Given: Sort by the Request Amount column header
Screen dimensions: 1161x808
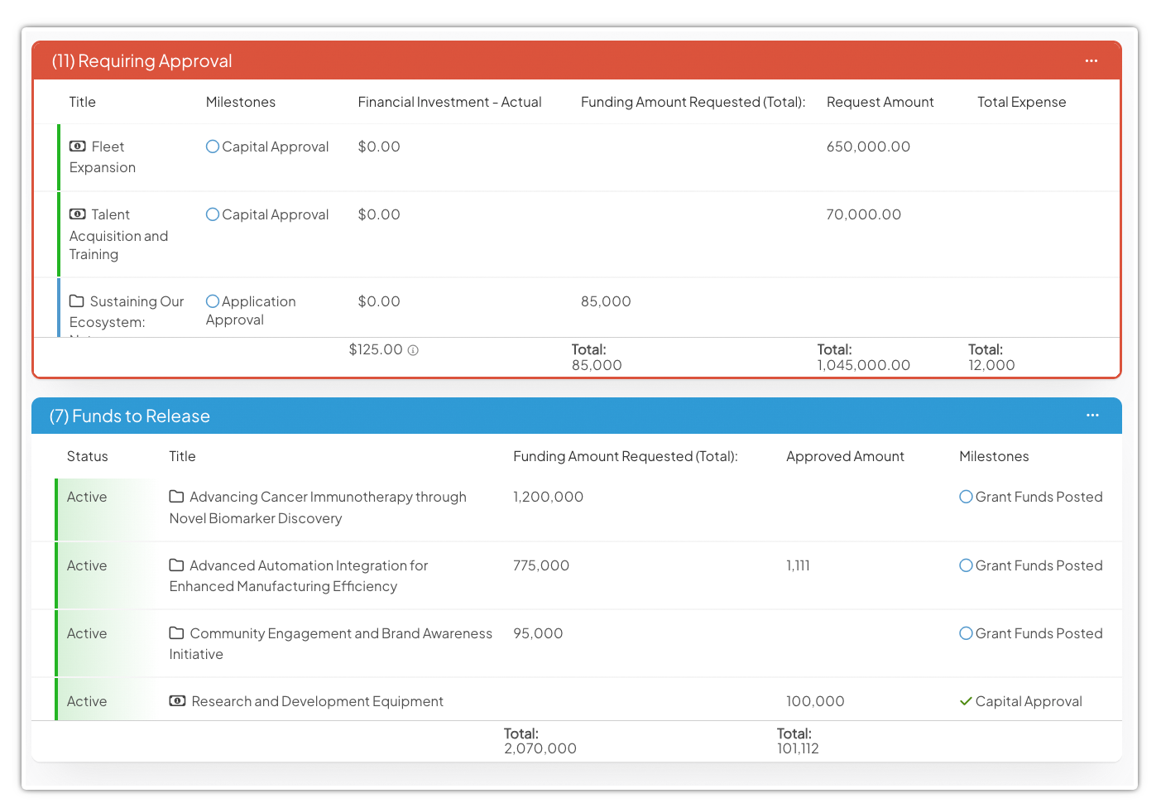Looking at the screenshot, I should (x=880, y=102).
